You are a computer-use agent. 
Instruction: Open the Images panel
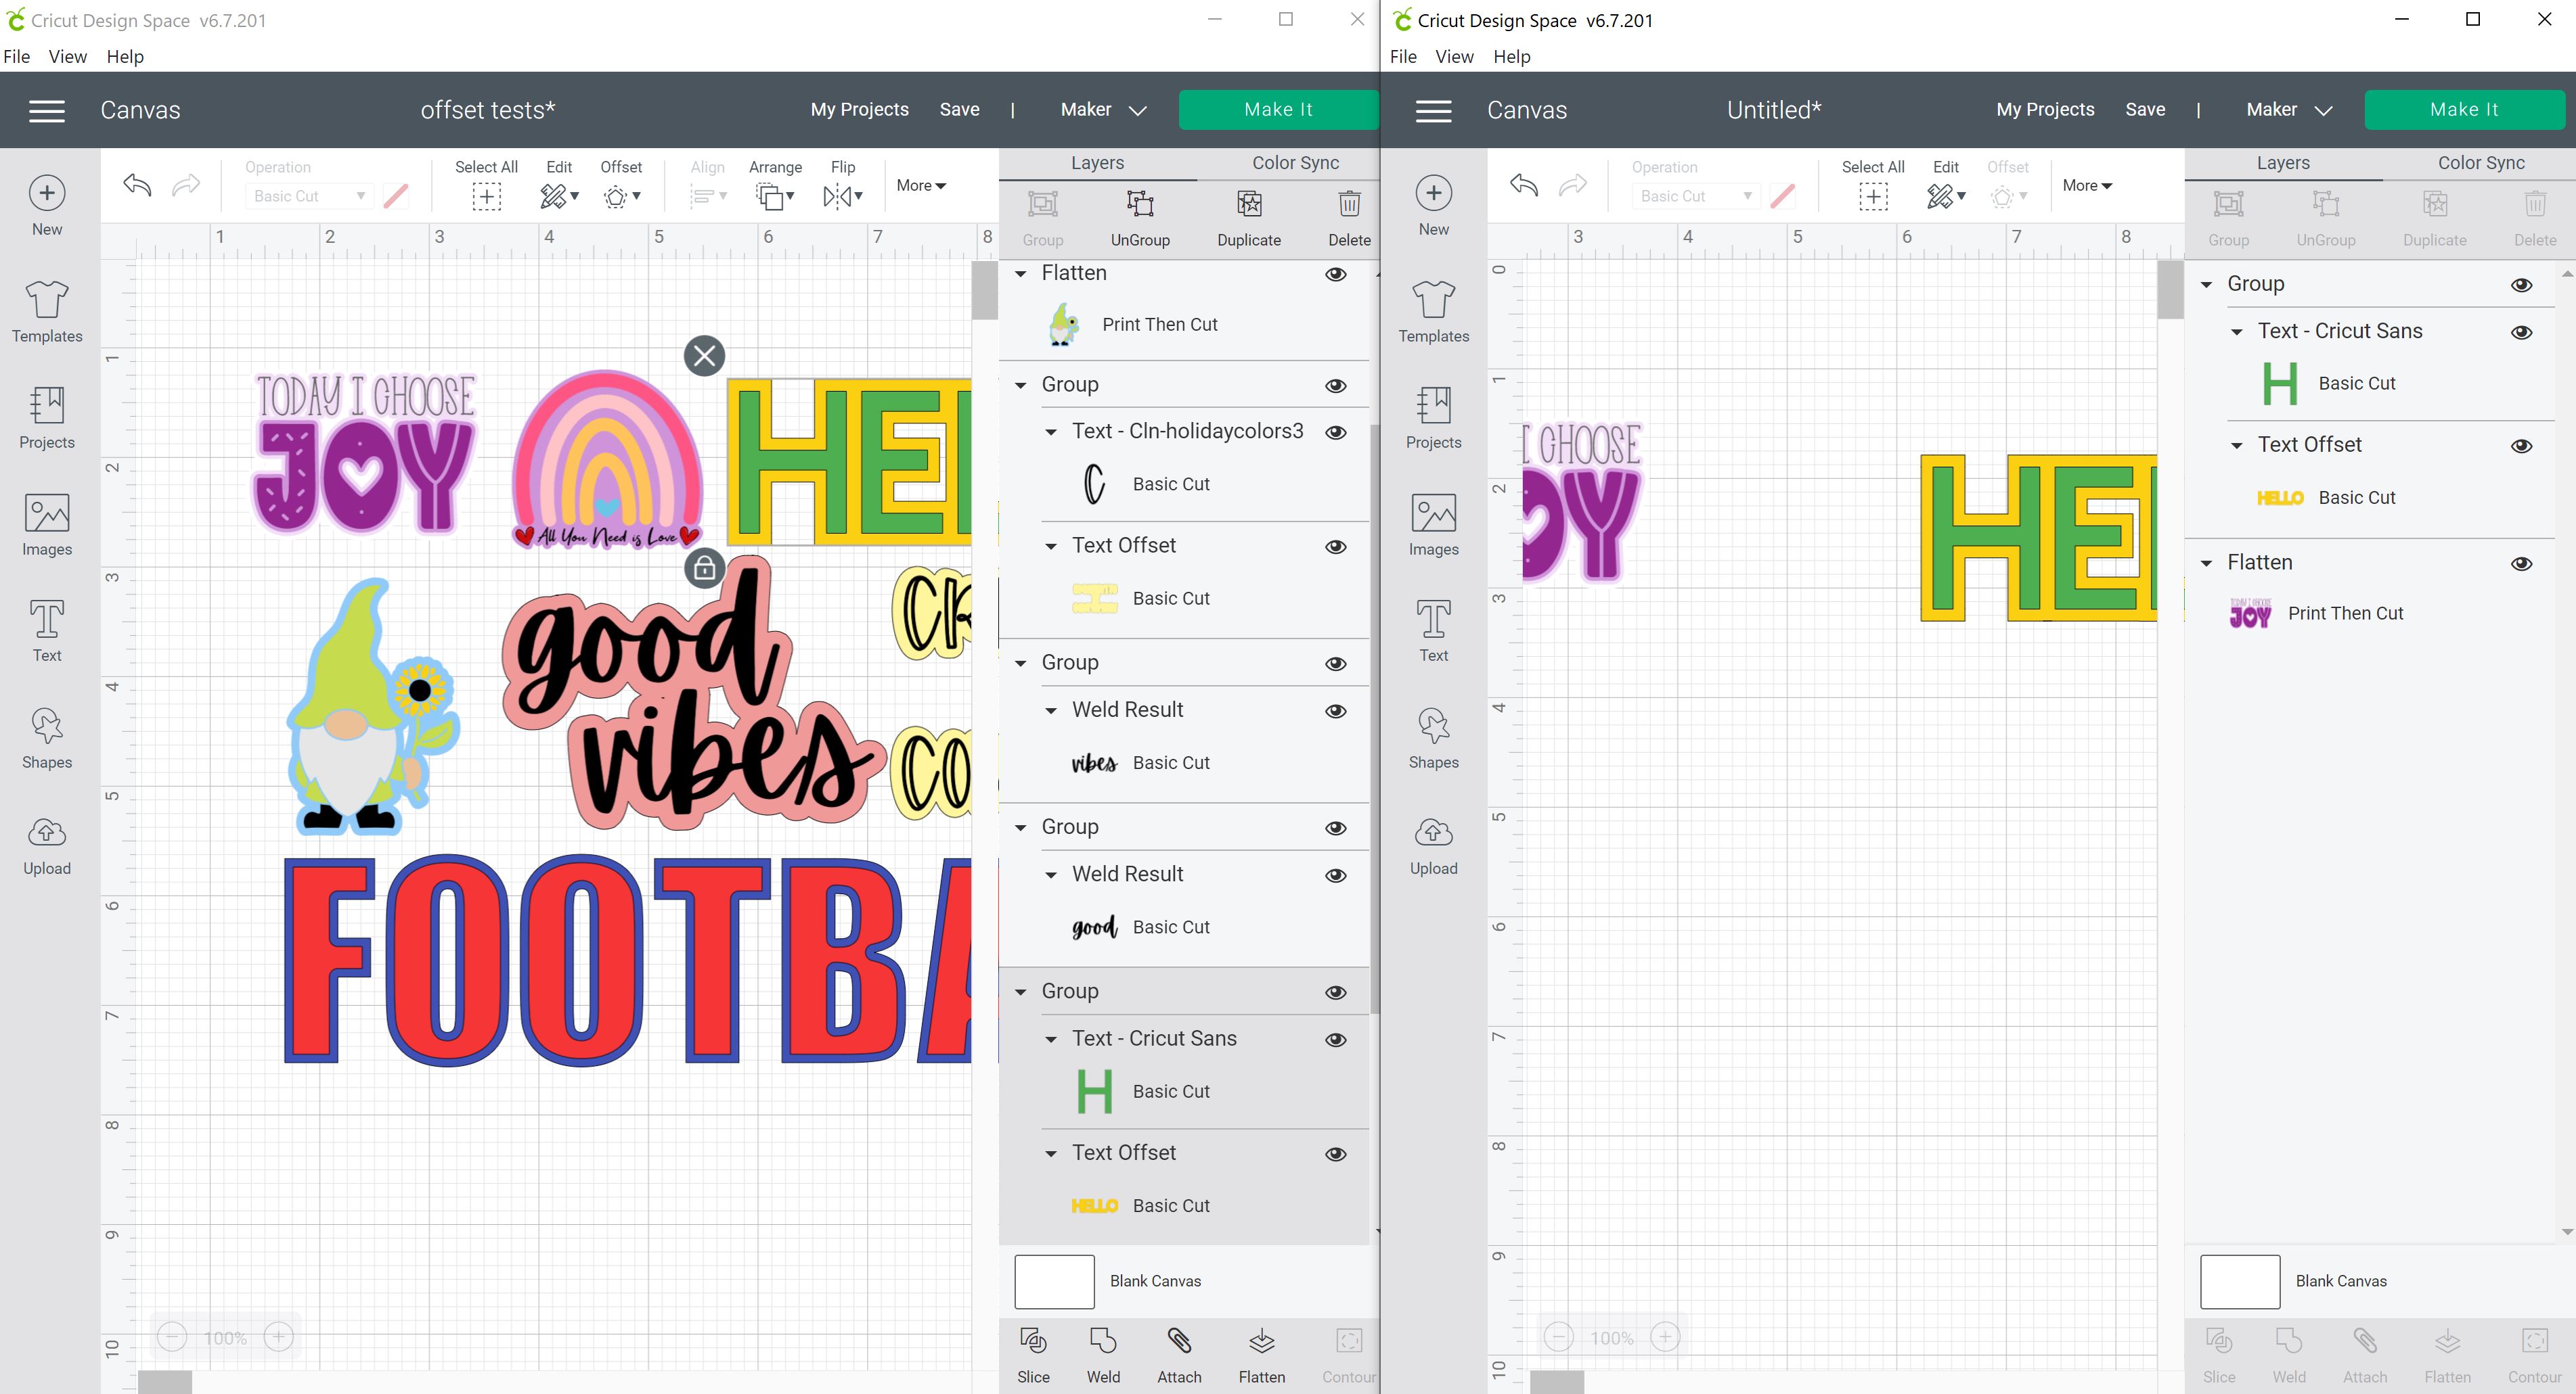click(x=46, y=525)
